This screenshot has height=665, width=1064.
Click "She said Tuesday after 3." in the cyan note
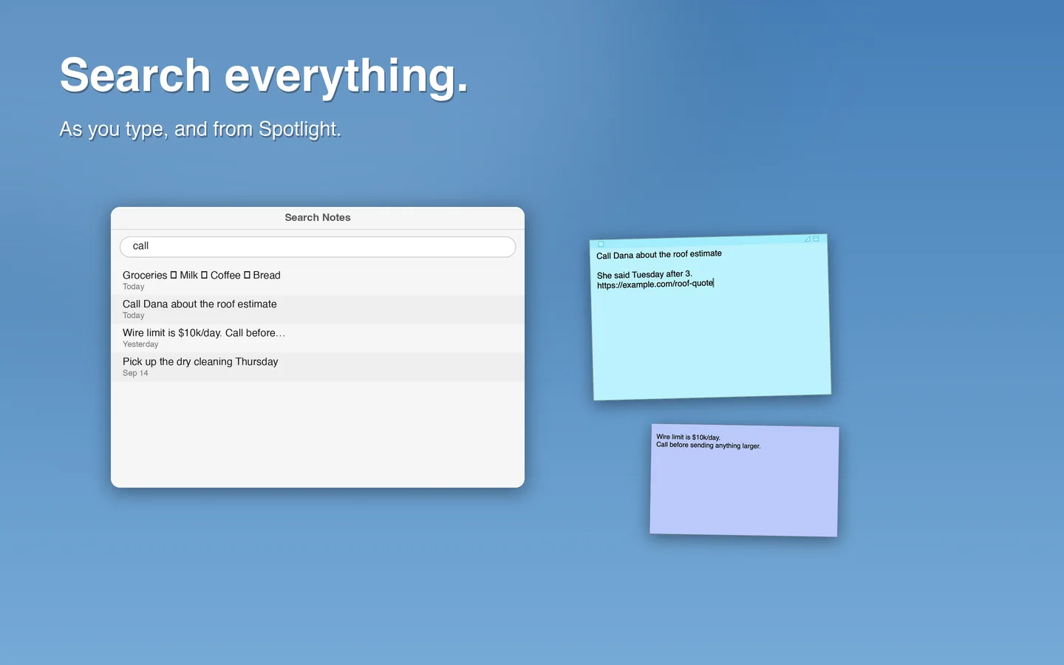click(644, 274)
